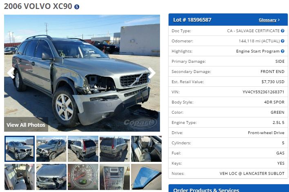Image resolution: width=289 pixels, height=192 pixels.
Task: View the rear seat interior thumbnail
Action: pyautogui.click(x=20, y=177)
